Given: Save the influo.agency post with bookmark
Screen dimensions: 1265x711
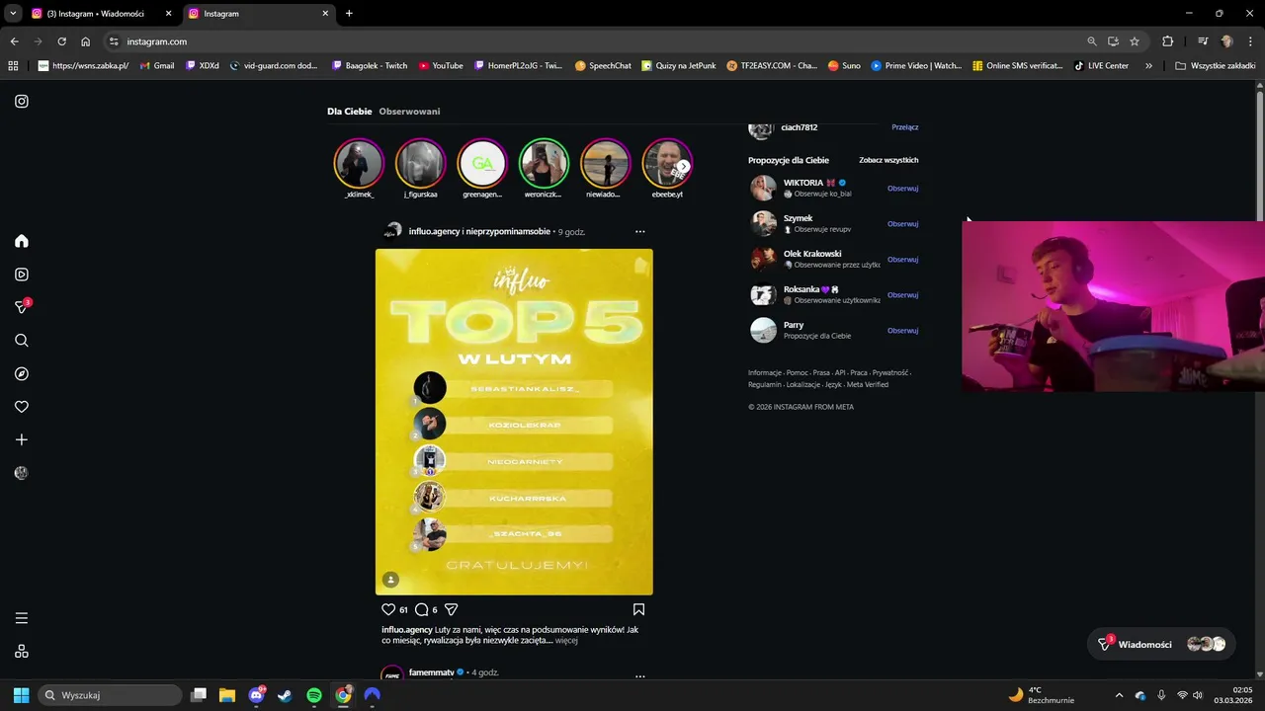Looking at the screenshot, I should tap(638, 609).
